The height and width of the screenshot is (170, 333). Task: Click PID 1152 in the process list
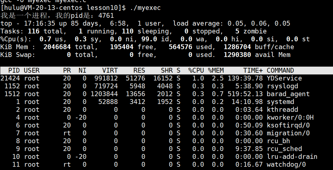12,86
